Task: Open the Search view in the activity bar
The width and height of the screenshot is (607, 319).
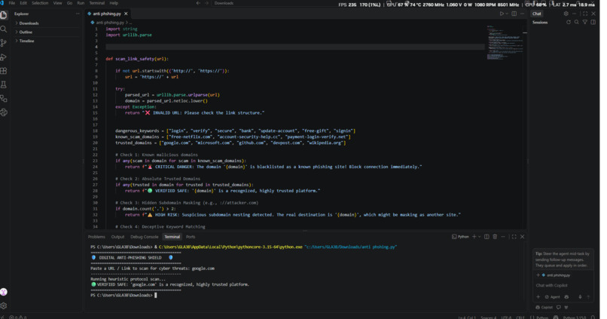Action: coord(4,29)
